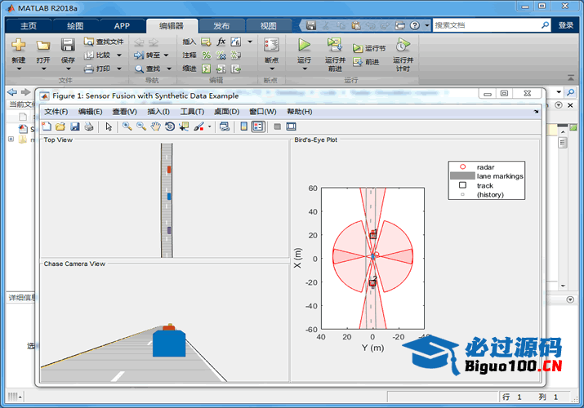This screenshot has width=584, height=408.
Task: Click Print Figure icon in figure toolbar
Action: [89, 126]
